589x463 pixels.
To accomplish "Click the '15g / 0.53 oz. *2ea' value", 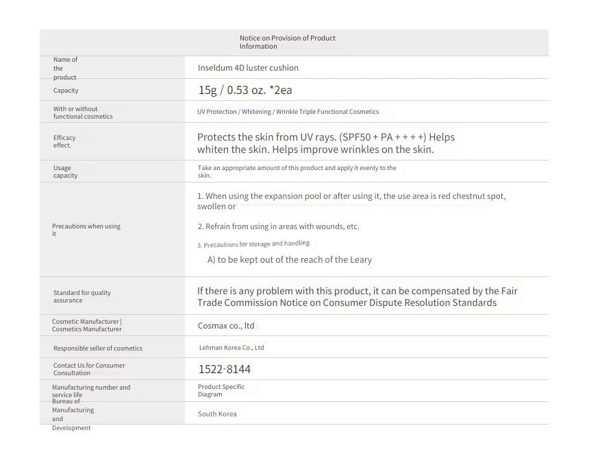I will pyautogui.click(x=245, y=90).
